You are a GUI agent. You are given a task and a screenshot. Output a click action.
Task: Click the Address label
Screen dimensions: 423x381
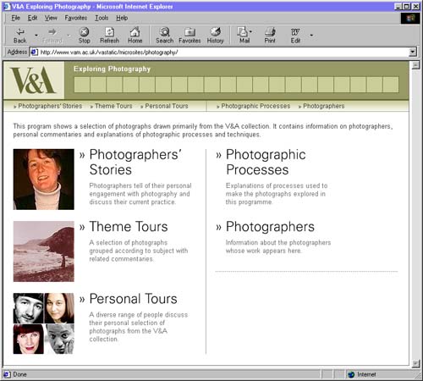click(x=17, y=52)
